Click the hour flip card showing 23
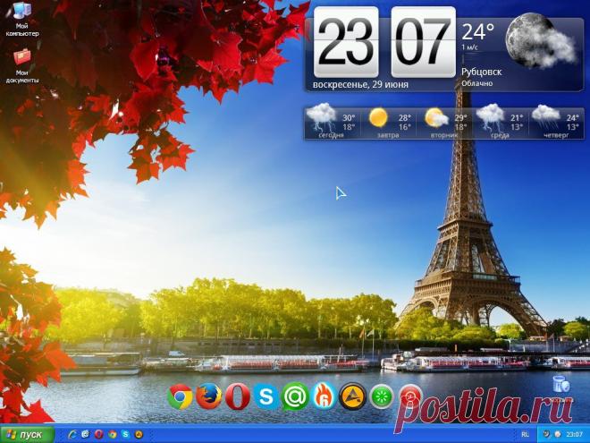 [x=346, y=42]
